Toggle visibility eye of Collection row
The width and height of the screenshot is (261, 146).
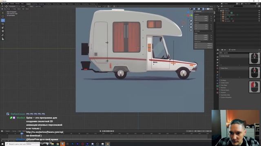point(259,11)
